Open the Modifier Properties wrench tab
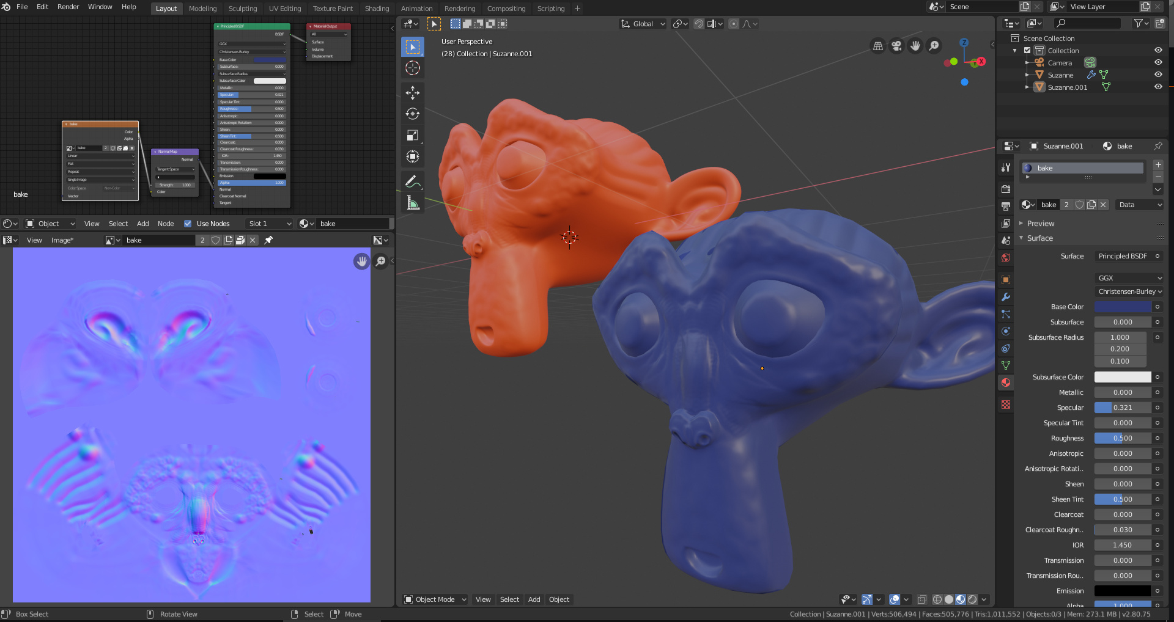The image size is (1174, 622). point(1005,298)
